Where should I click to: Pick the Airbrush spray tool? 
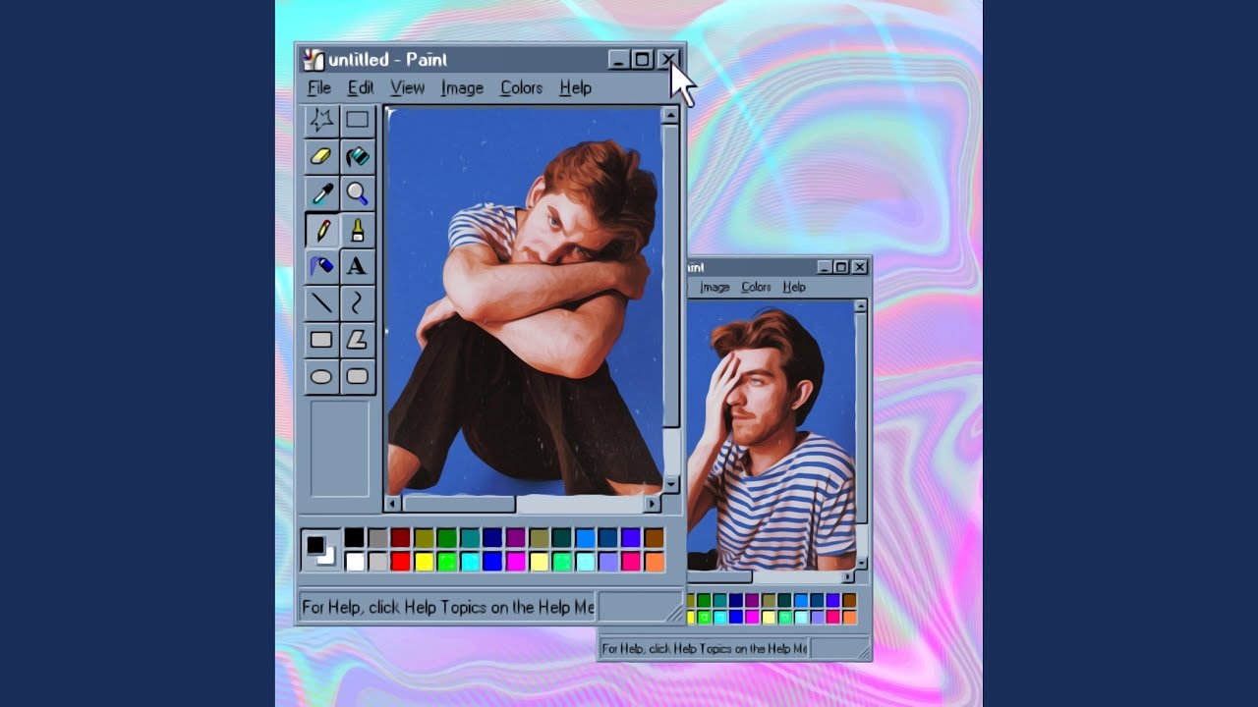click(x=321, y=266)
